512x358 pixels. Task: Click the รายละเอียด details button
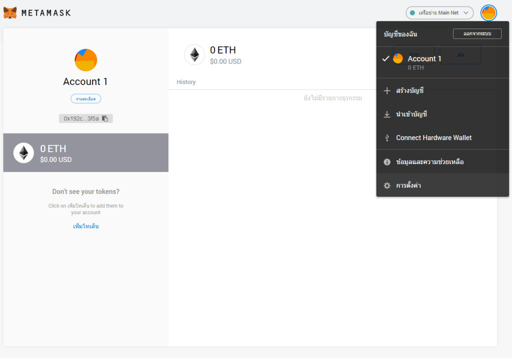pyautogui.click(x=85, y=99)
